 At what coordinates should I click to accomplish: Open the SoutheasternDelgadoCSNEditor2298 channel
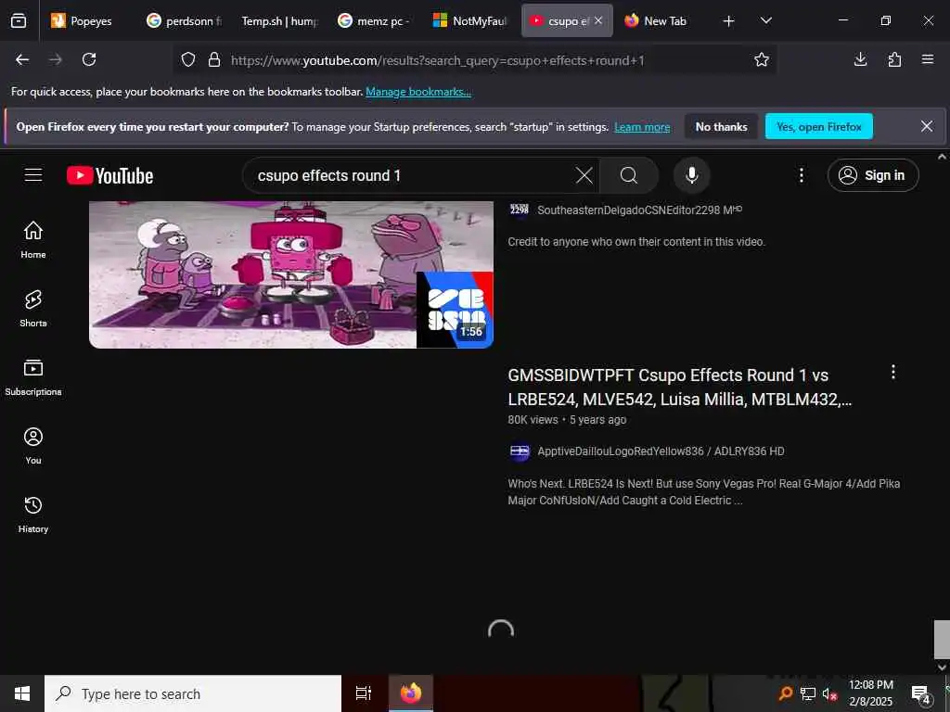[639, 210]
